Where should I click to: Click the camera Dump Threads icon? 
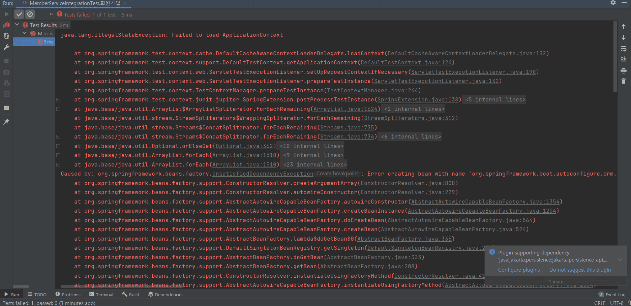6,72
